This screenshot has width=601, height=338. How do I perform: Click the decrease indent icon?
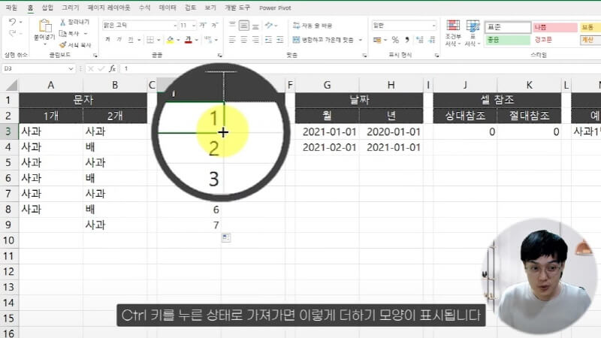268,40
